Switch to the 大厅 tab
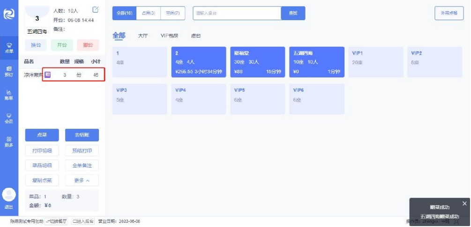The width and height of the screenshot is (471, 227). click(x=142, y=36)
